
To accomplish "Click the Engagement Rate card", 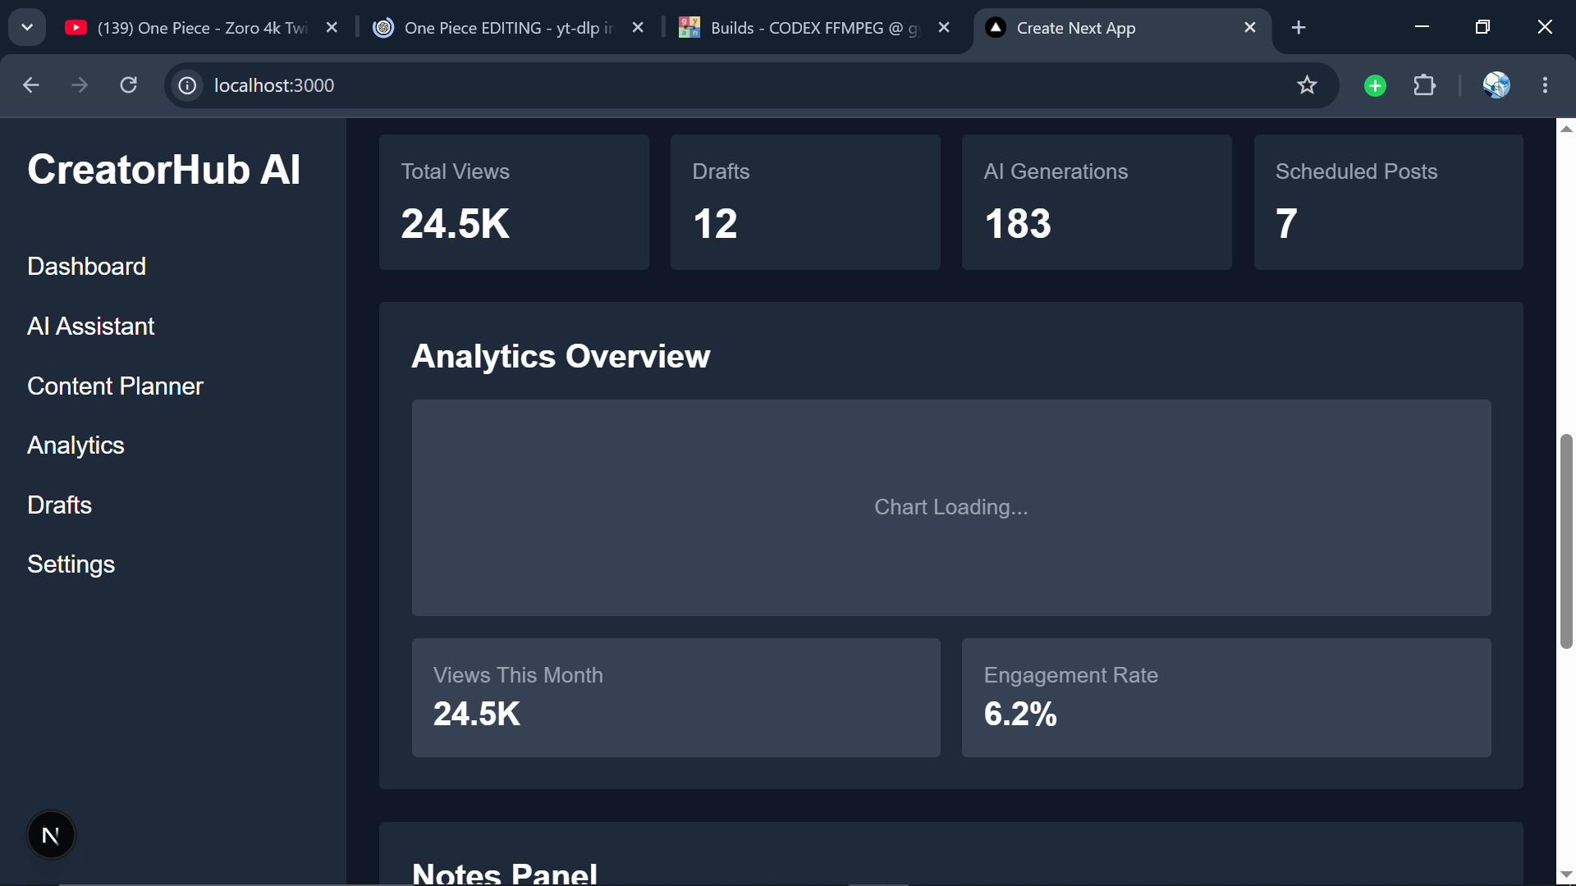I will (1226, 698).
